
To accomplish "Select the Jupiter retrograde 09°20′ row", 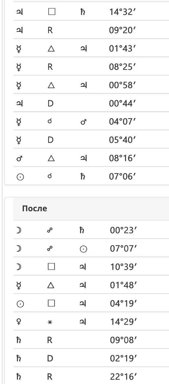I will coord(91,31).
